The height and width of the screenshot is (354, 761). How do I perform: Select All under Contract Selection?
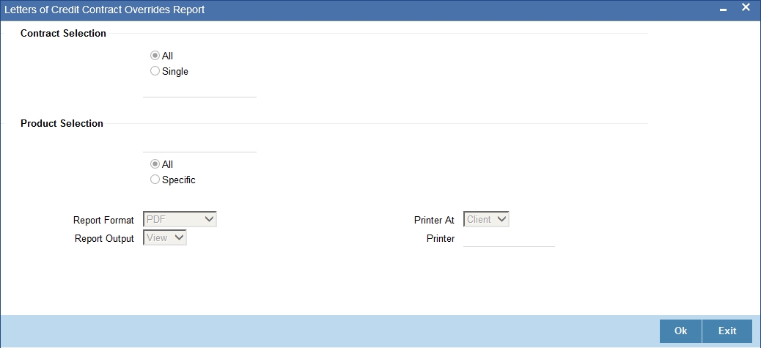tap(155, 56)
